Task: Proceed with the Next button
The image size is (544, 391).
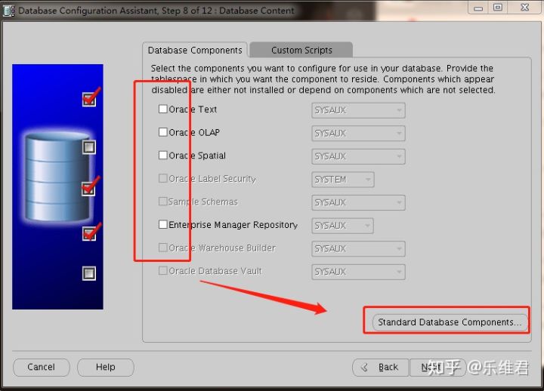Action: click(x=437, y=367)
